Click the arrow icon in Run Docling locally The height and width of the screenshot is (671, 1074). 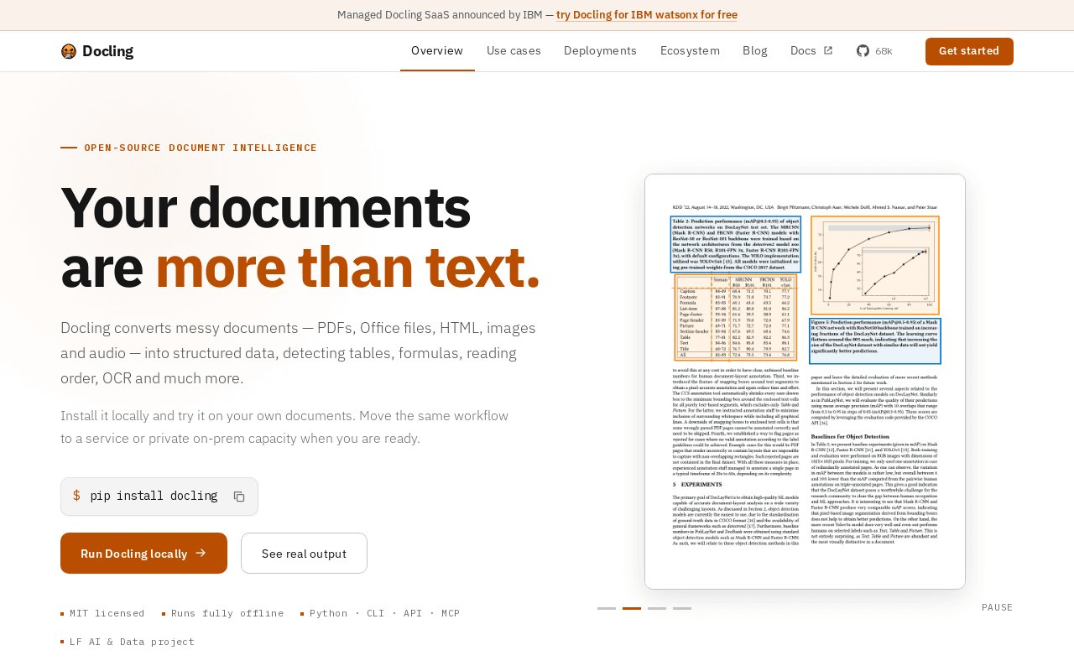[x=201, y=553]
